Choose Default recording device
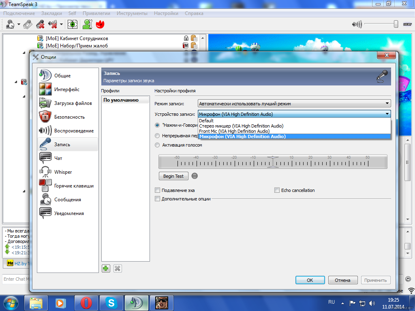This screenshot has height=311, width=415. pos(294,121)
